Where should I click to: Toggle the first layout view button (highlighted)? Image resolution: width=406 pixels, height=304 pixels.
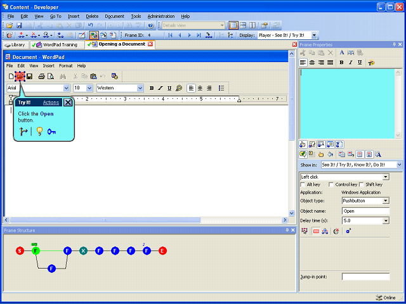pos(233,25)
